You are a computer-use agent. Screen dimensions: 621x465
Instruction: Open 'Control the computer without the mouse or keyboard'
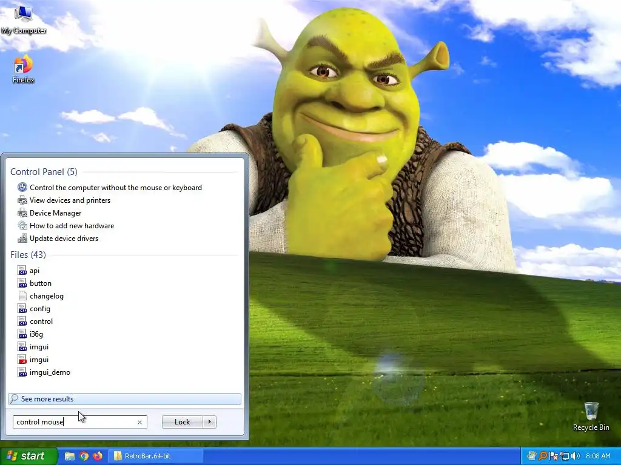click(116, 188)
